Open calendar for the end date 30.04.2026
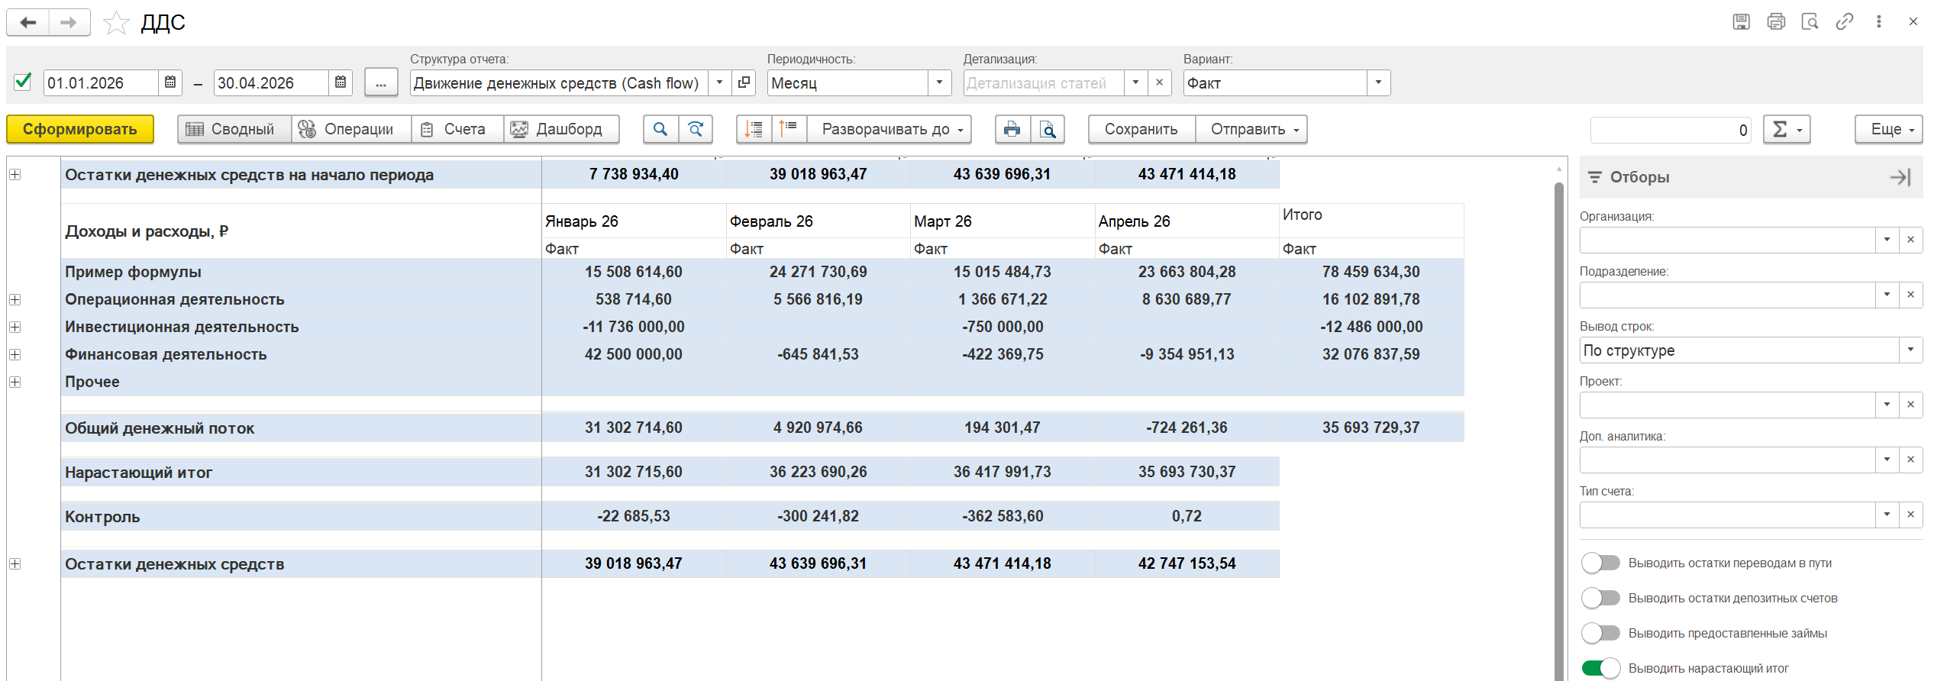Image resolution: width=1934 pixels, height=681 pixels. (341, 82)
